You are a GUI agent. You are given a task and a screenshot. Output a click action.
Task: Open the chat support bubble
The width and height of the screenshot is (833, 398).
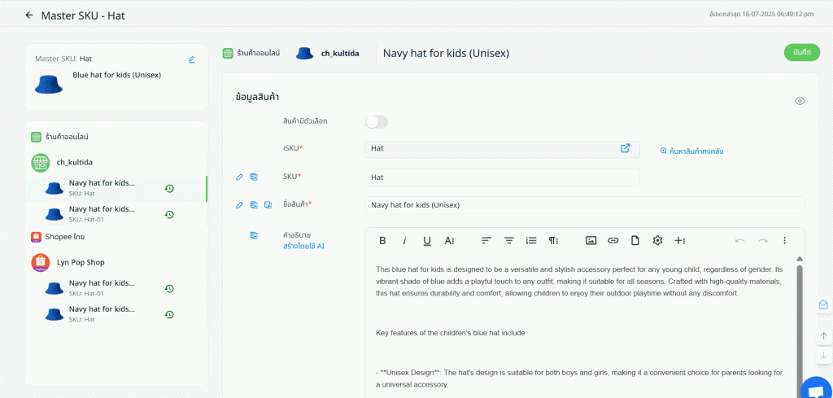click(816, 390)
